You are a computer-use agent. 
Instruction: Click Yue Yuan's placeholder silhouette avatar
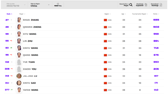point(19,62)
